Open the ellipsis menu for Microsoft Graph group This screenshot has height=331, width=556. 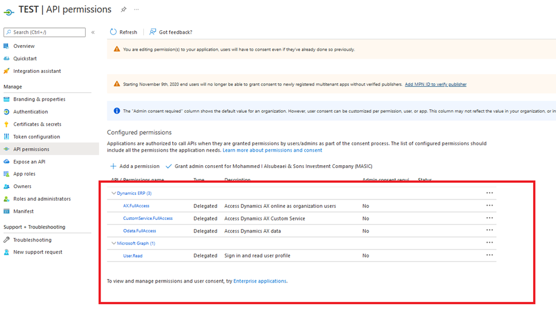point(489,243)
